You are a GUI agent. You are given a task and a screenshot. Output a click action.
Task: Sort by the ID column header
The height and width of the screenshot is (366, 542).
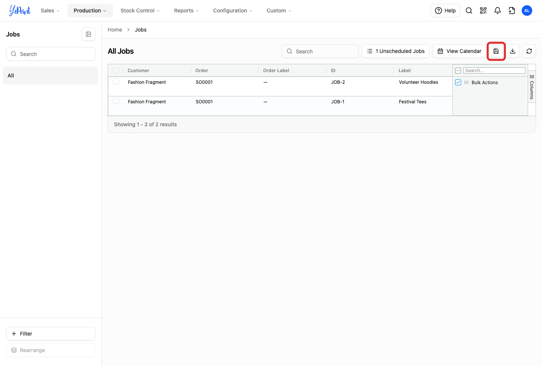(333, 70)
